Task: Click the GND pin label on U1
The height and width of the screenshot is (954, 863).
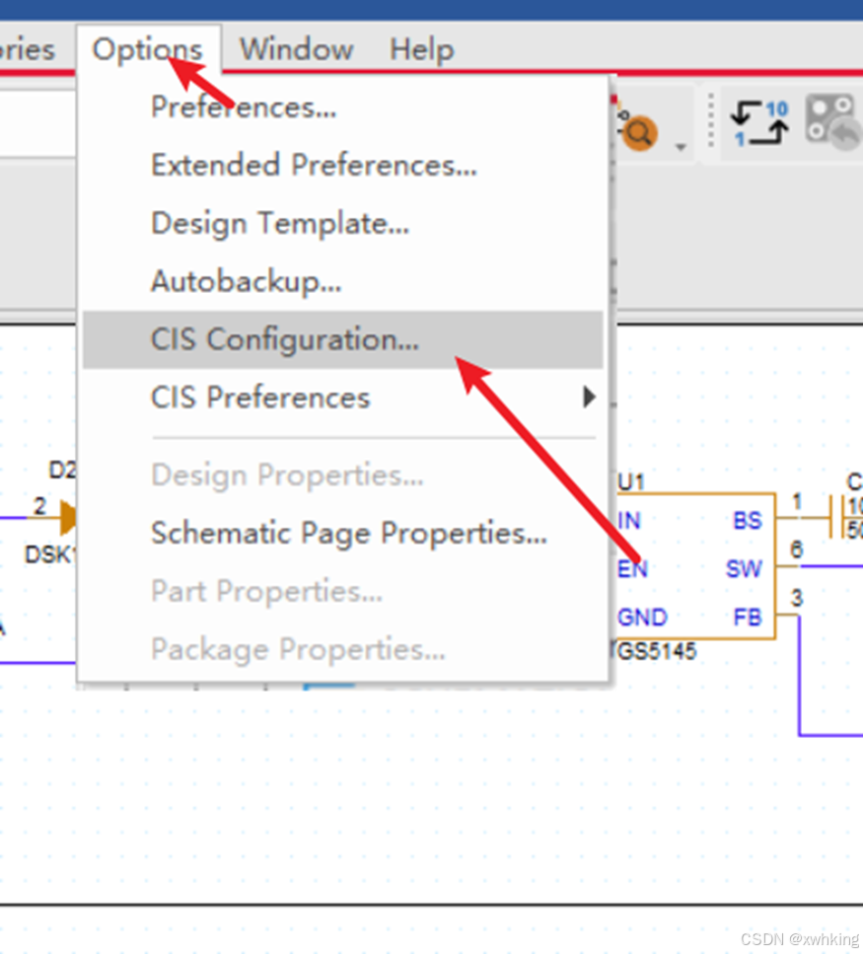Action: pos(642,617)
